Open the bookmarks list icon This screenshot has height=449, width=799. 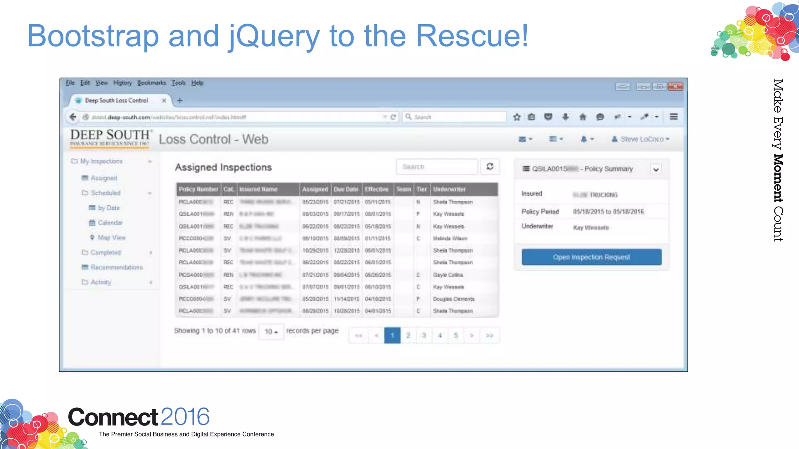[531, 117]
